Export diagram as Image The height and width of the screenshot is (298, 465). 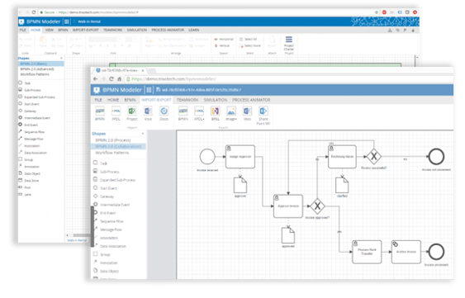coord(231,114)
